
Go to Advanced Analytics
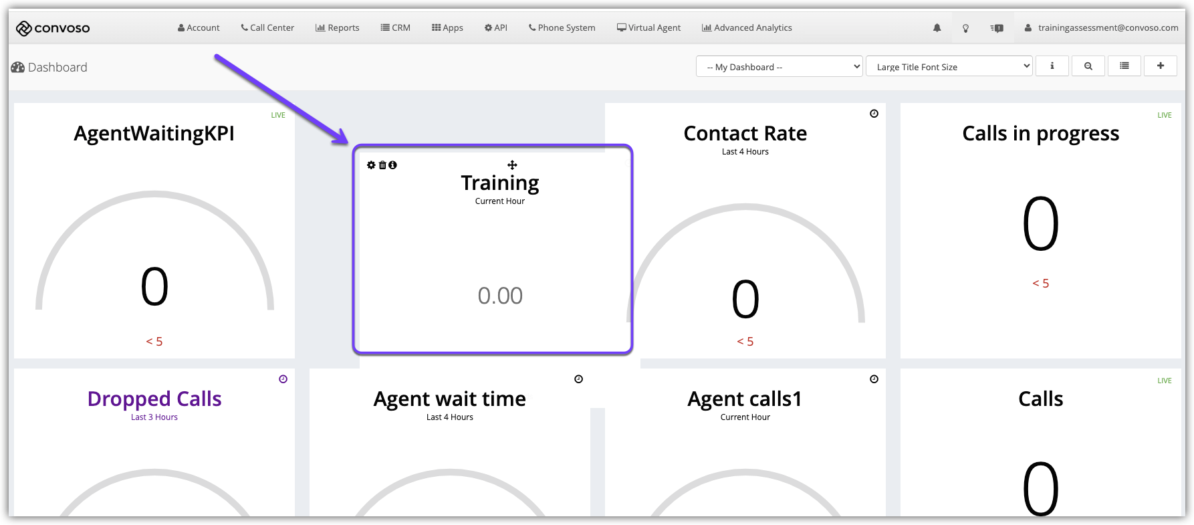pos(747,28)
